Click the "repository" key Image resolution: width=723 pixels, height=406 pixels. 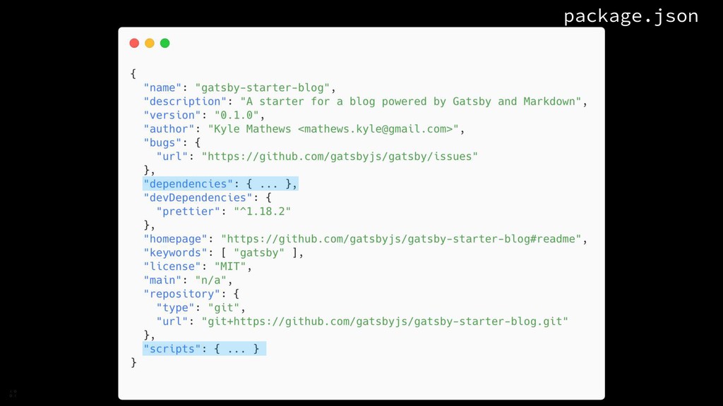(x=181, y=294)
